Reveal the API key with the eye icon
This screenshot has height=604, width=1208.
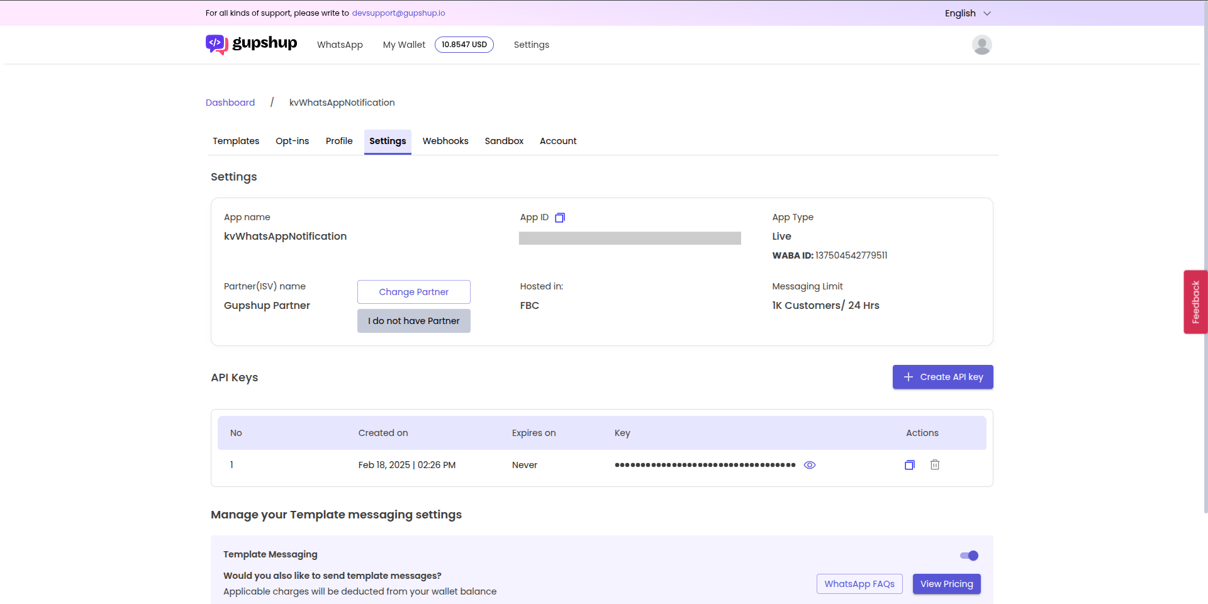click(x=810, y=465)
